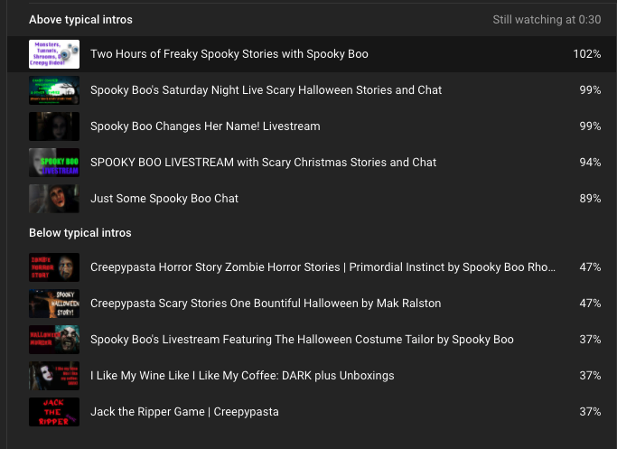Open the Scary Christmas Stories livestream thumbnail
Screen dimensions: 617x449
tap(54, 163)
